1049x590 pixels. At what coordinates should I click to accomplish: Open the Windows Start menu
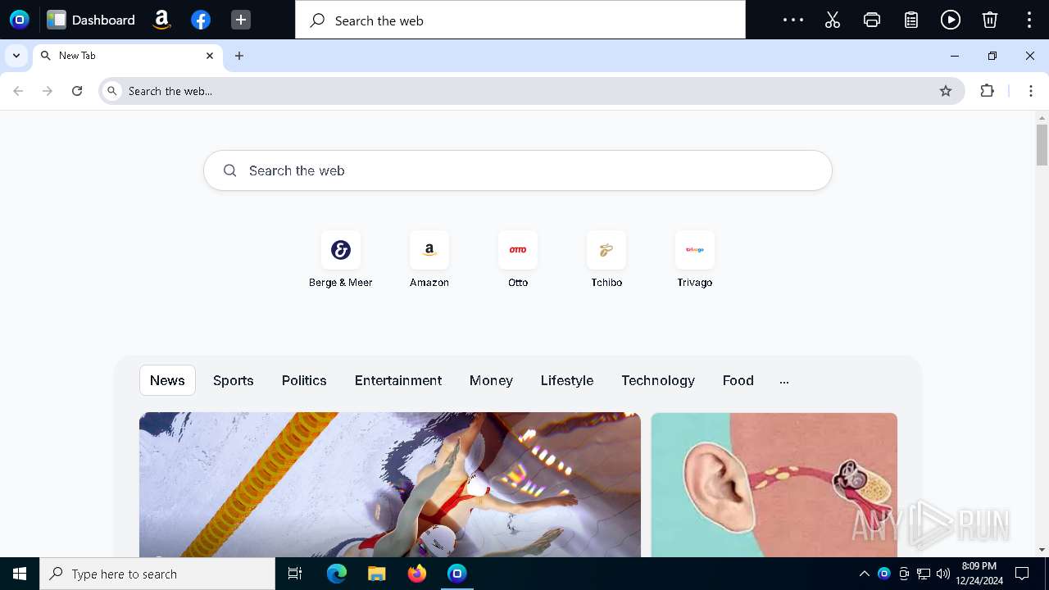click(x=20, y=574)
